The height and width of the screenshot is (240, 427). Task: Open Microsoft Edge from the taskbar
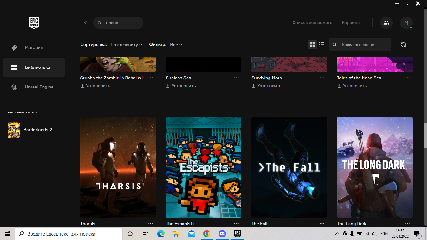pos(161,234)
